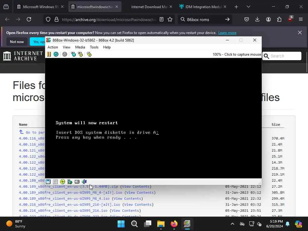Viewport: 308px width, 231px height.
Task: Open Windows Start menu
Action: 121,224
